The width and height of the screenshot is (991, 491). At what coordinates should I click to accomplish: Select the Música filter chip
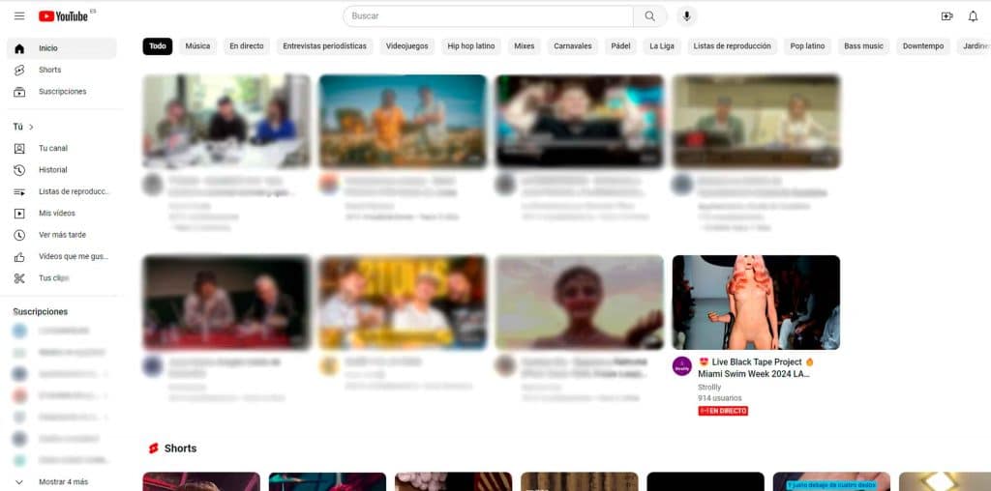coord(197,46)
